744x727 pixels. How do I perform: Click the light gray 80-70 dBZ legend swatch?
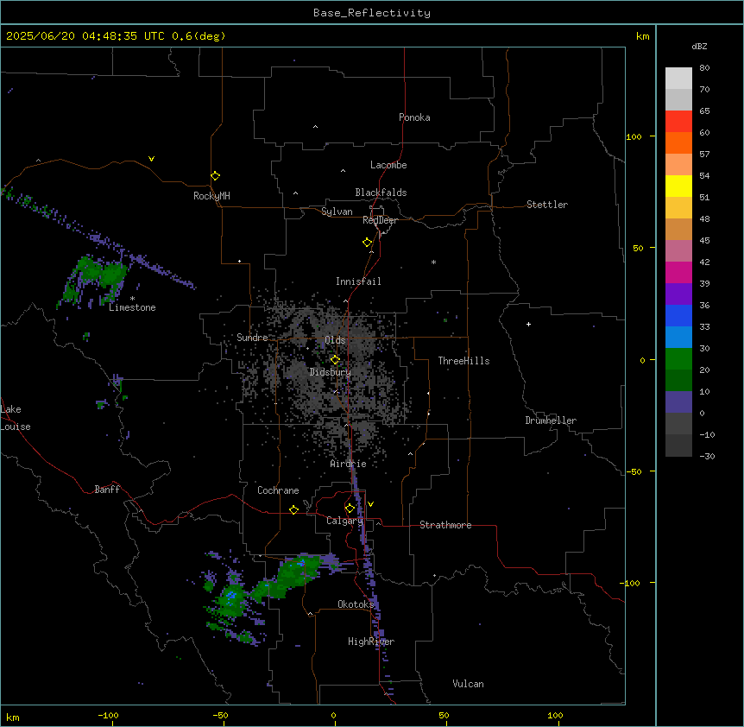click(x=678, y=79)
